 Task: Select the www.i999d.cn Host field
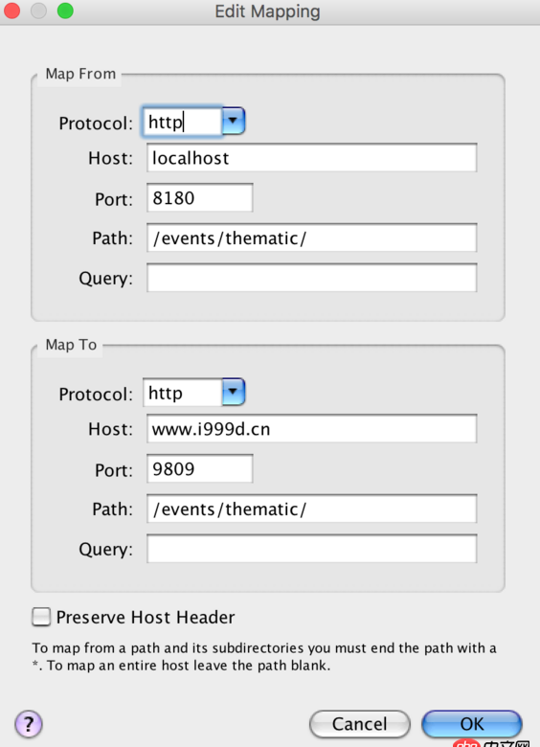[311, 429]
